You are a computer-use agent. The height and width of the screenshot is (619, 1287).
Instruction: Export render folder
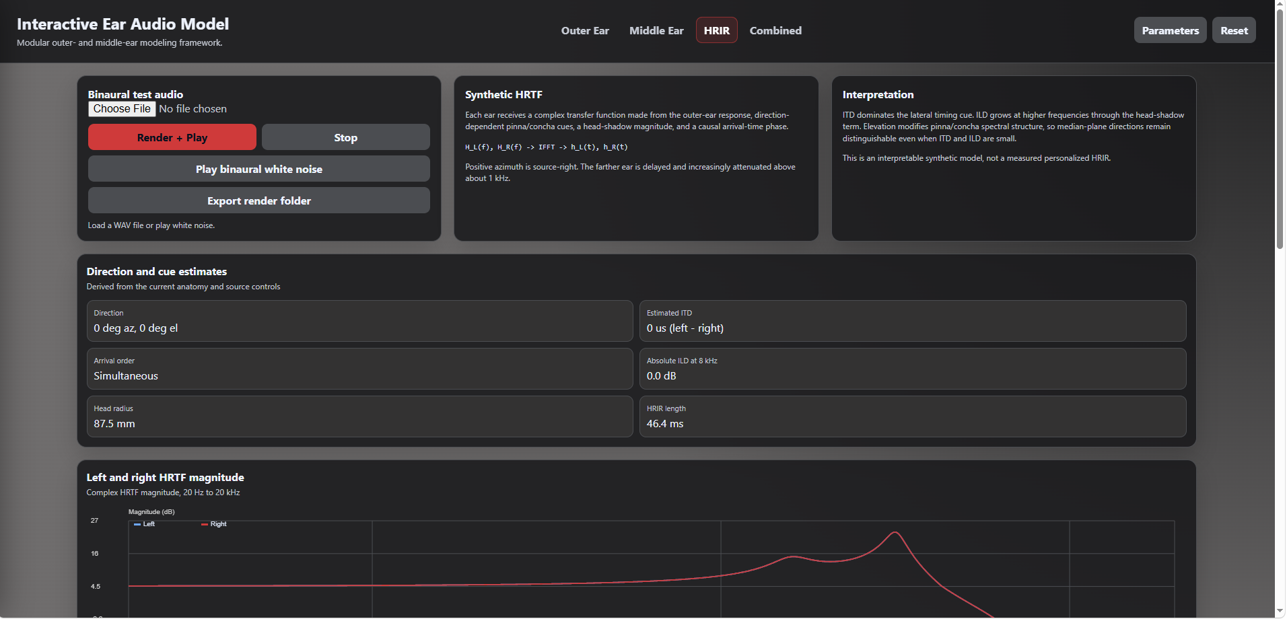click(x=259, y=201)
